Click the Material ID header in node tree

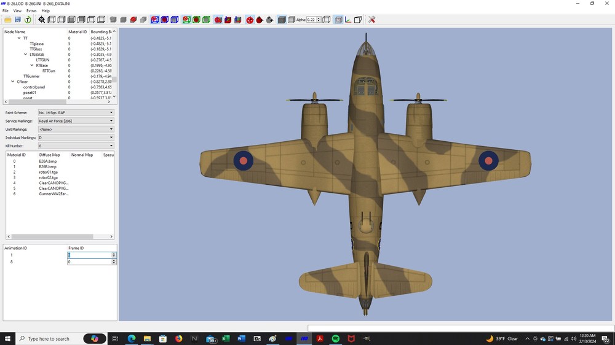pos(77,32)
